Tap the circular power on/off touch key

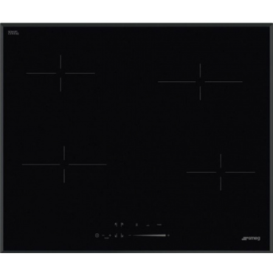pos(97,235)
